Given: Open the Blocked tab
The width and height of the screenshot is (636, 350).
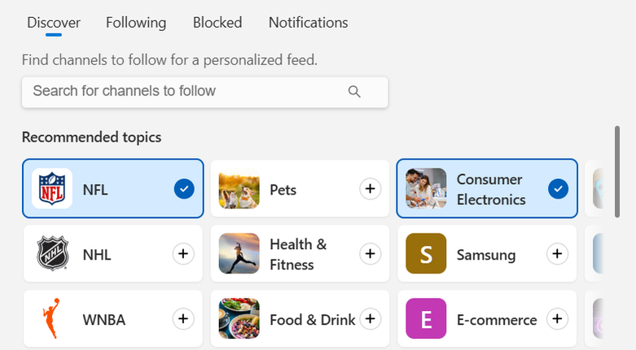Looking at the screenshot, I should pyautogui.click(x=217, y=23).
